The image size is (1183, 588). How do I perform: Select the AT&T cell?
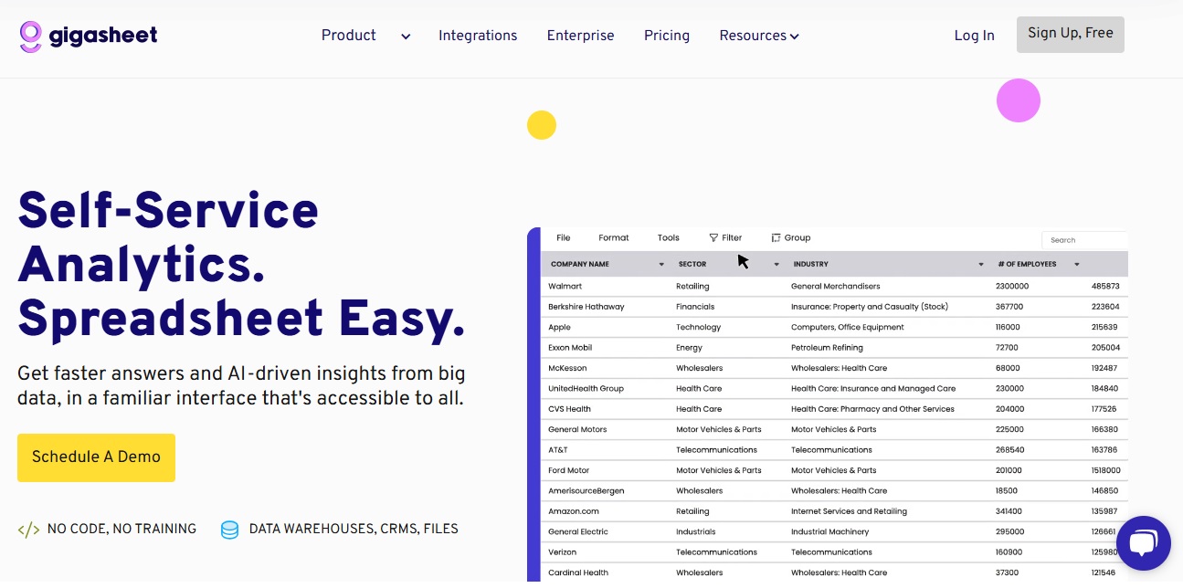pyautogui.click(x=558, y=450)
